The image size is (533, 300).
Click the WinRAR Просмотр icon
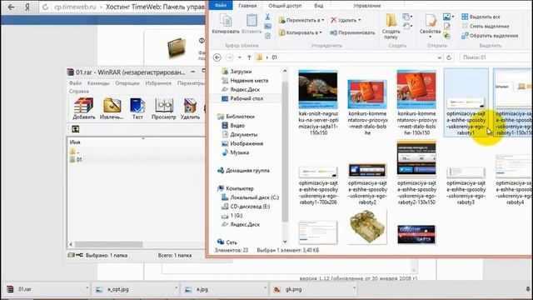coord(164,108)
